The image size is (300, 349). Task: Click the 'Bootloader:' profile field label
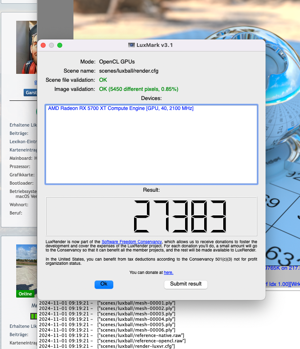(21, 183)
